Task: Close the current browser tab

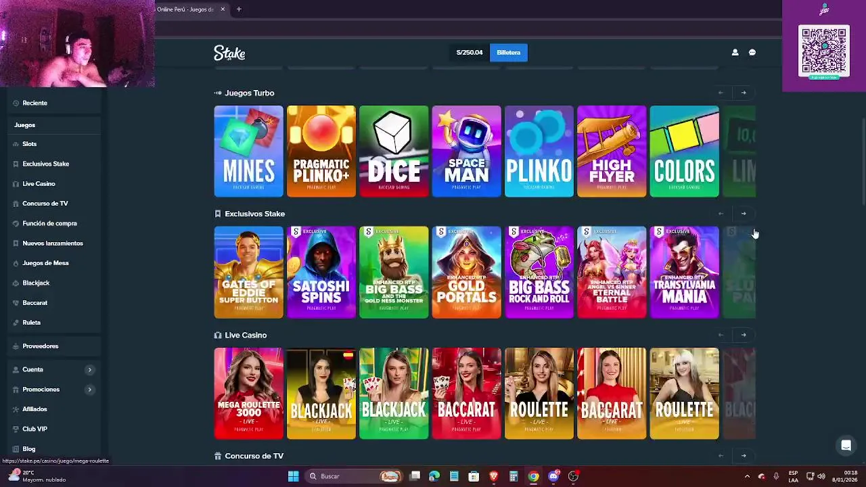Action: click(223, 9)
